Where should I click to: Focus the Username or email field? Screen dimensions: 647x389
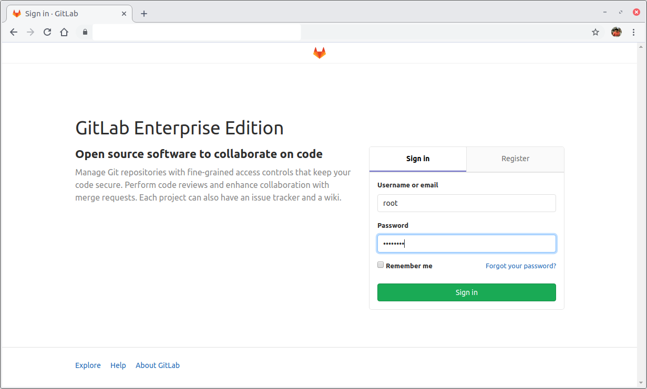(x=467, y=203)
